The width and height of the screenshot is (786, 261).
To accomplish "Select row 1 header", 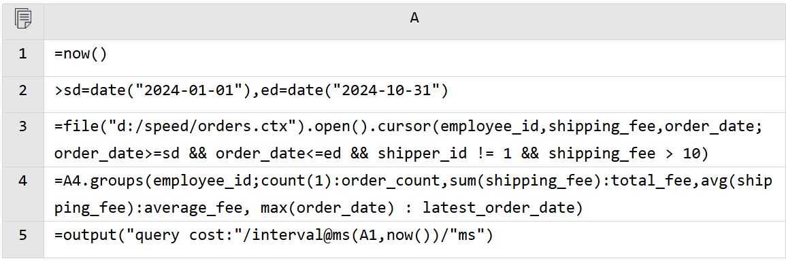I will [x=22, y=54].
